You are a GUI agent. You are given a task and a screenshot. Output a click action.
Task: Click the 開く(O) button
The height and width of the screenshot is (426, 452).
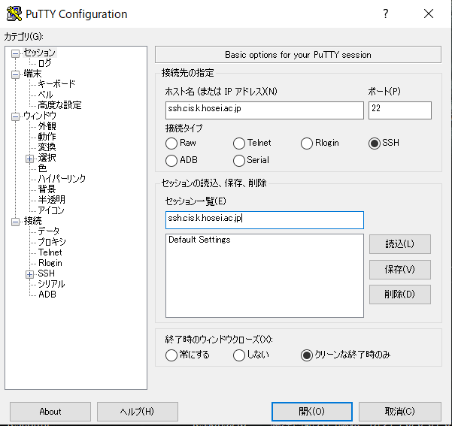pyautogui.click(x=311, y=411)
